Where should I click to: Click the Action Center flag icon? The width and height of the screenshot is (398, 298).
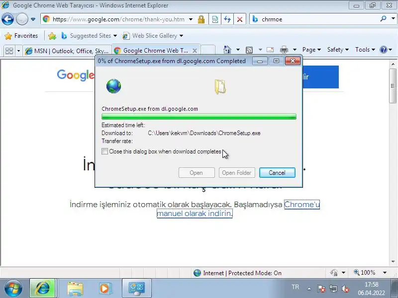[321, 289]
